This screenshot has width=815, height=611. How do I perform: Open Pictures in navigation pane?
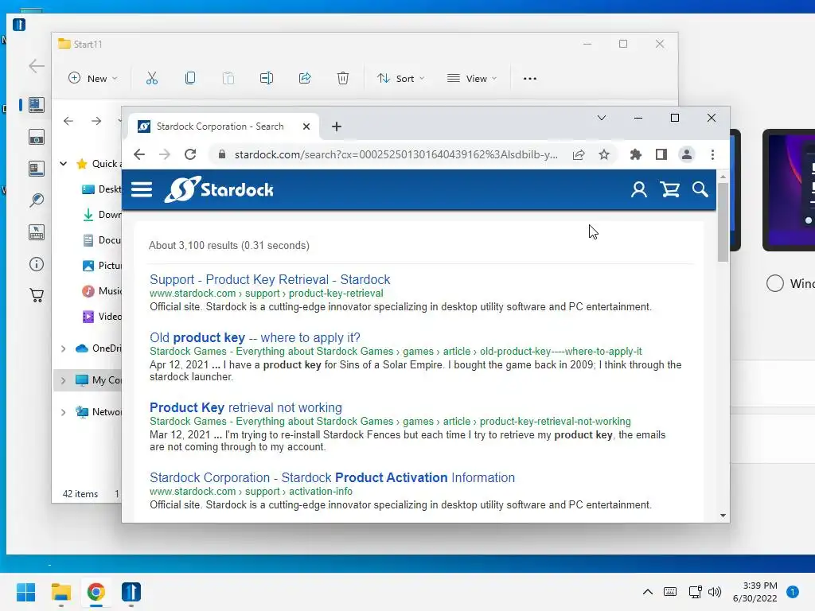pos(102,266)
